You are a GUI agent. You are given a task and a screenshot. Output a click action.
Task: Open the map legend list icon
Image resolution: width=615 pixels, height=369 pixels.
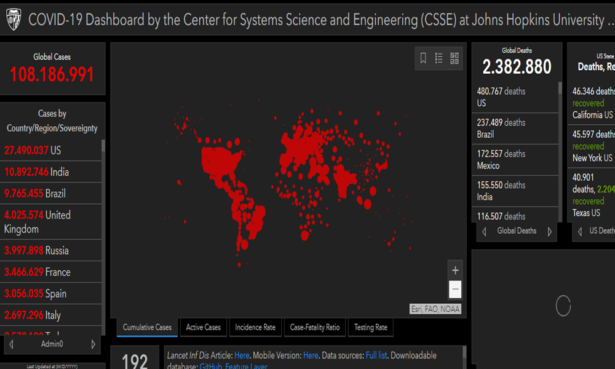(x=438, y=58)
